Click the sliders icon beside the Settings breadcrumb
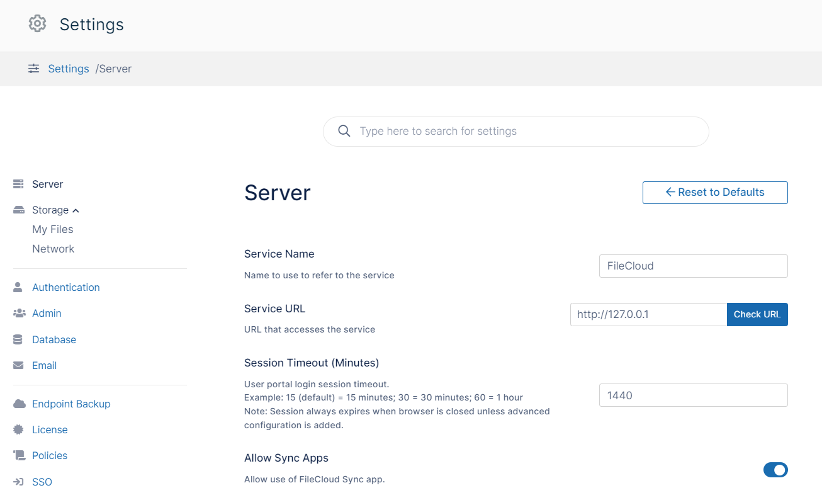The width and height of the screenshot is (822, 500). coord(33,69)
